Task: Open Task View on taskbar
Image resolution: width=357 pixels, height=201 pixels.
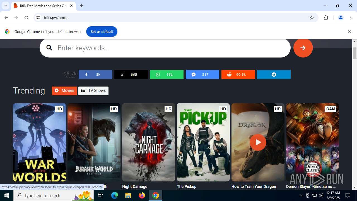Action: point(100,195)
